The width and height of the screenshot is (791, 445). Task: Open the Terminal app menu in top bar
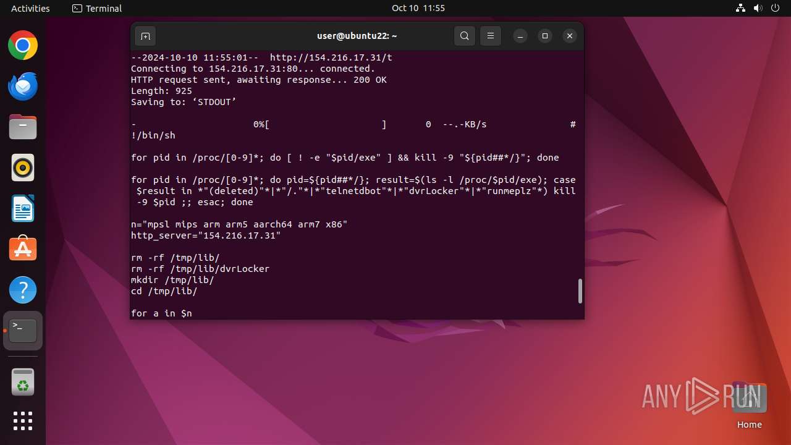[97, 8]
